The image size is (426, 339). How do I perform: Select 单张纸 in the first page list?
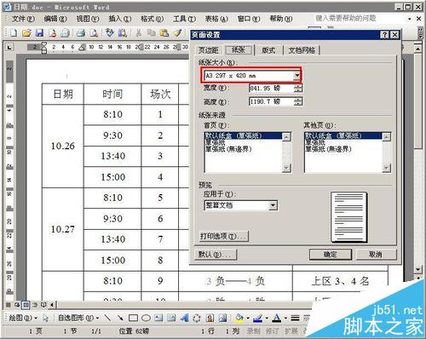[216, 142]
